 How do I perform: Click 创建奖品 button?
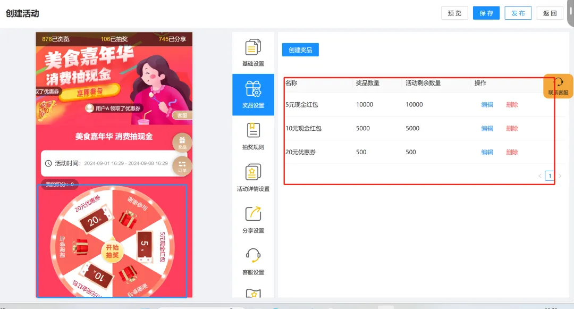300,50
